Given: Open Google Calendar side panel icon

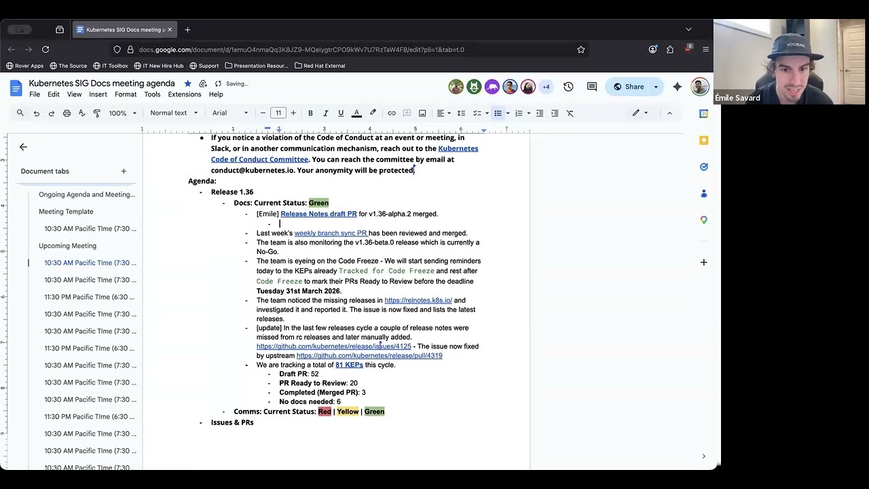Looking at the screenshot, I should click(x=703, y=113).
